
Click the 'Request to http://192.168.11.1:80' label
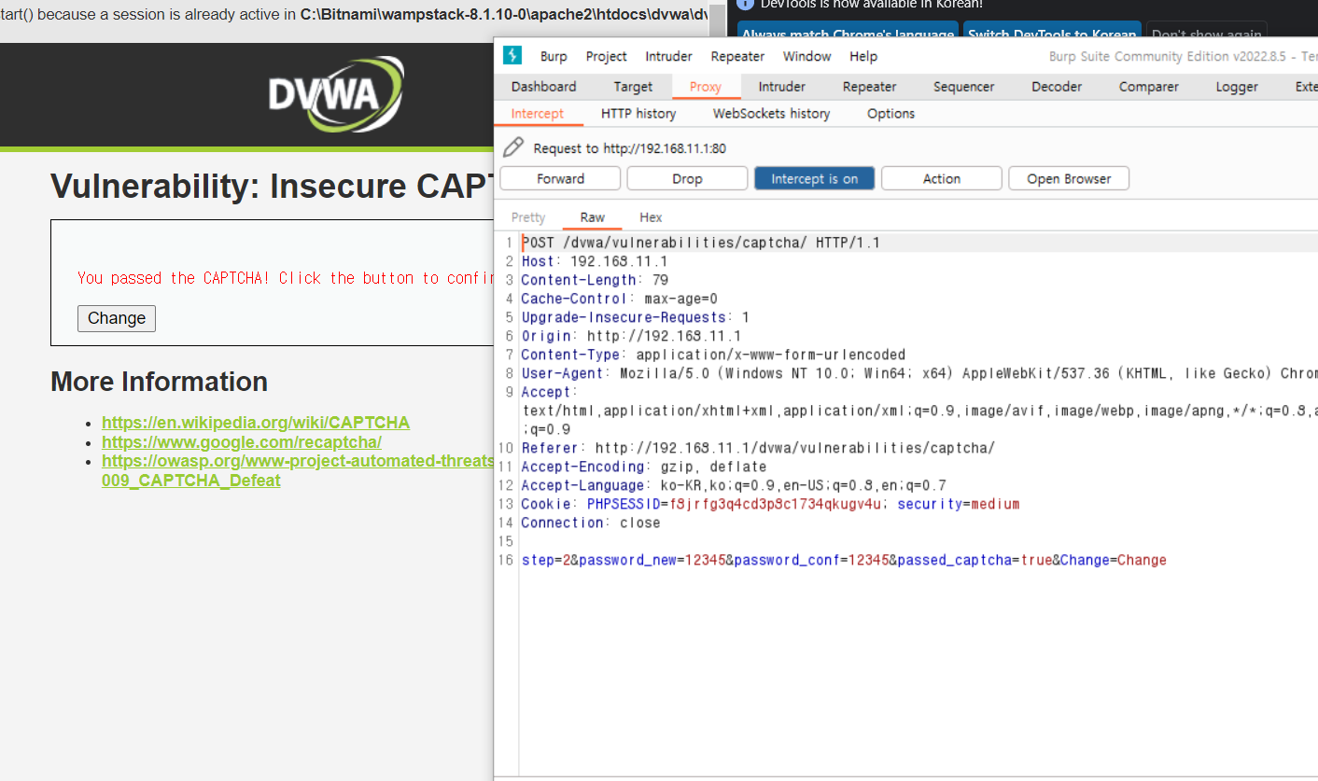[629, 148]
